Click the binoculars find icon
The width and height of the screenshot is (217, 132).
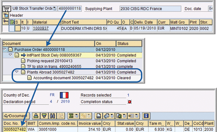[x=52, y=116]
